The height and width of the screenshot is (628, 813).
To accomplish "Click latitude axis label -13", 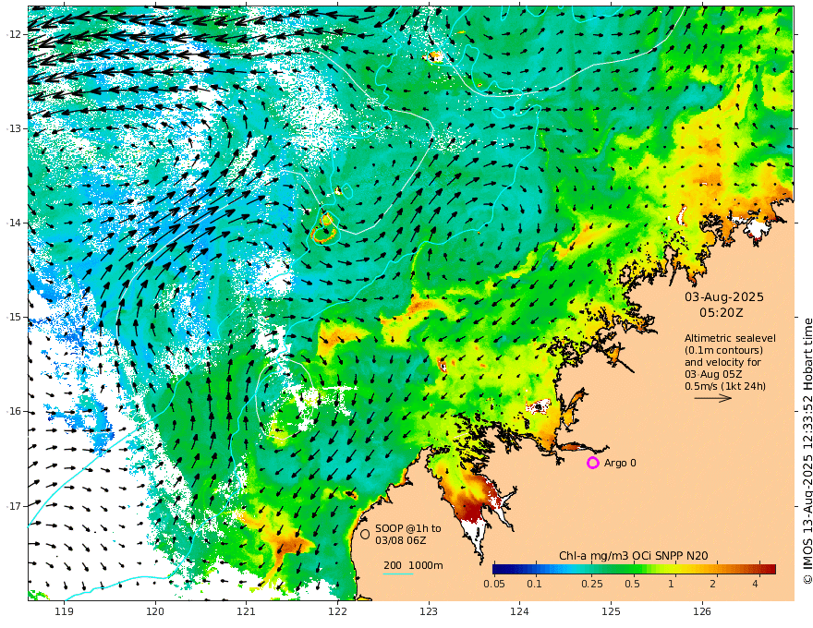I will (14, 128).
